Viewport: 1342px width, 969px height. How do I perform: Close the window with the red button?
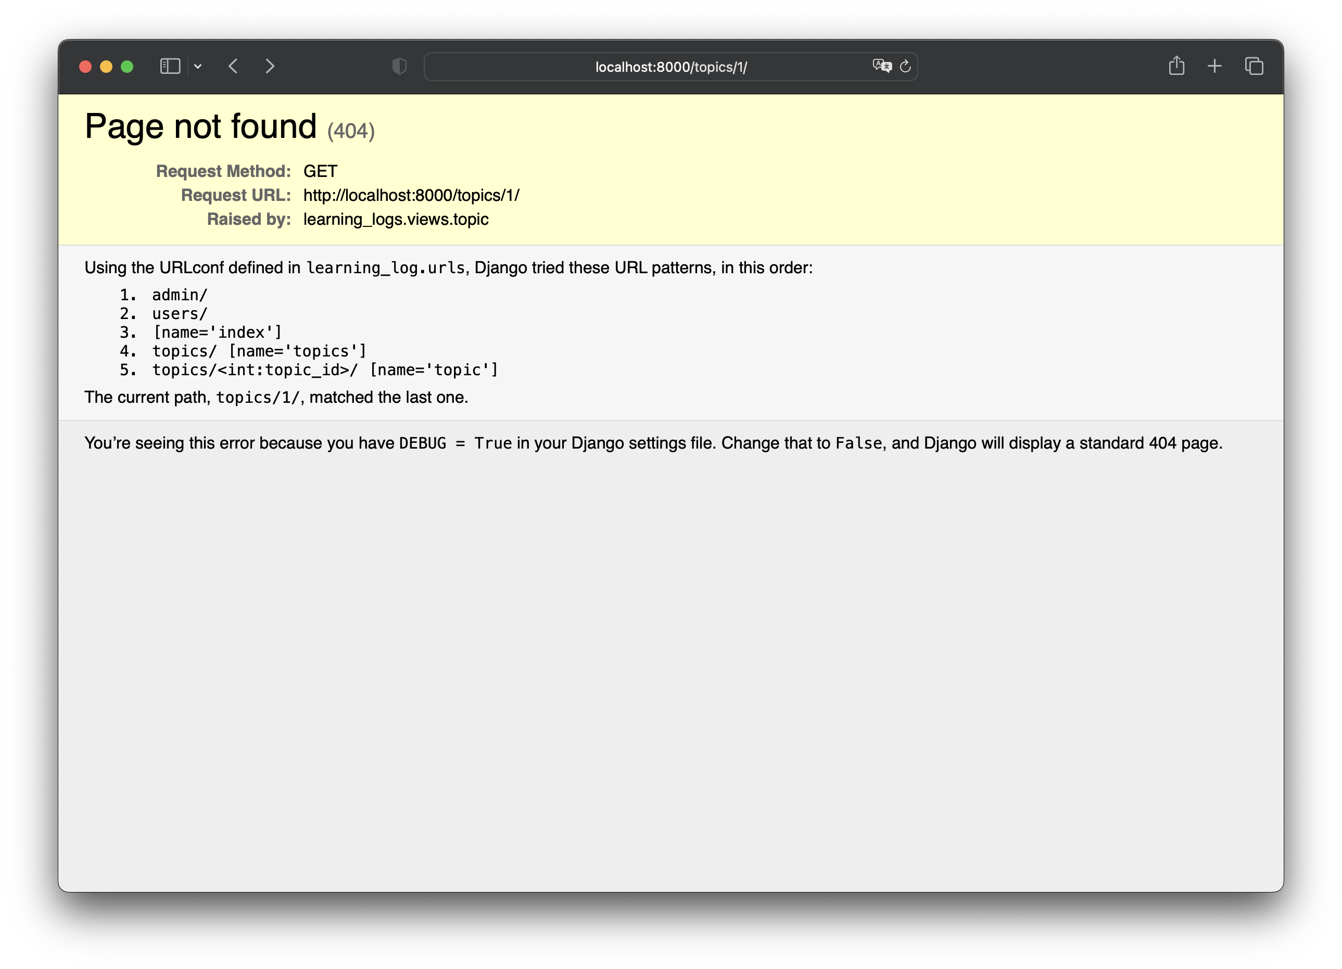coord(85,67)
